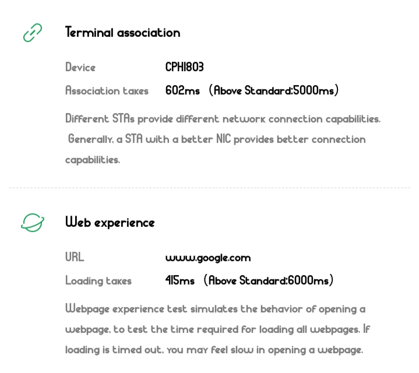Click the green chain link icon
Screen dimensions: 419x373
[x=33, y=33]
